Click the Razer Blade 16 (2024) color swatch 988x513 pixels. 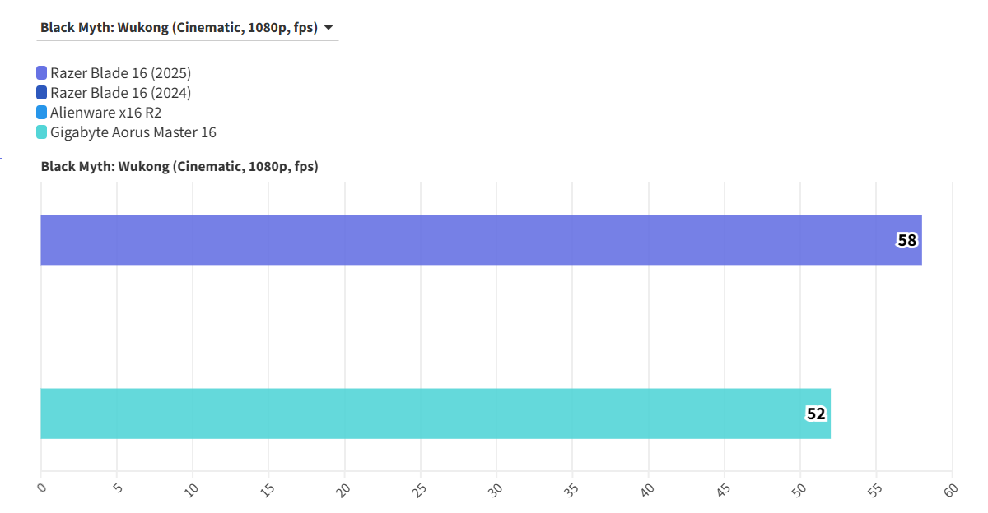[x=42, y=93]
